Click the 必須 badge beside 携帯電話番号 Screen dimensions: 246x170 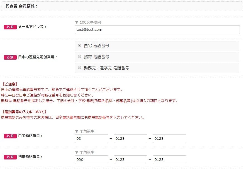(x=10, y=157)
